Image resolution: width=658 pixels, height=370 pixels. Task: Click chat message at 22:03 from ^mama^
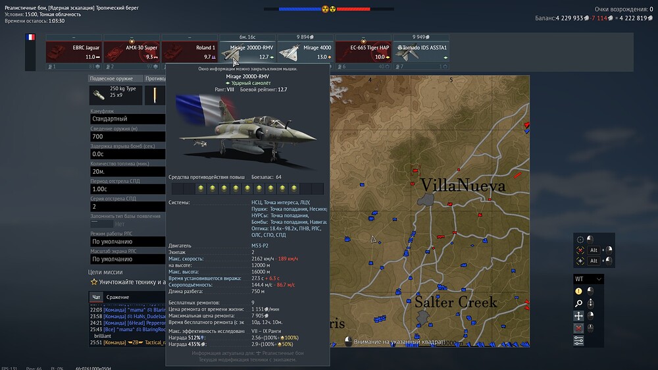(x=128, y=310)
